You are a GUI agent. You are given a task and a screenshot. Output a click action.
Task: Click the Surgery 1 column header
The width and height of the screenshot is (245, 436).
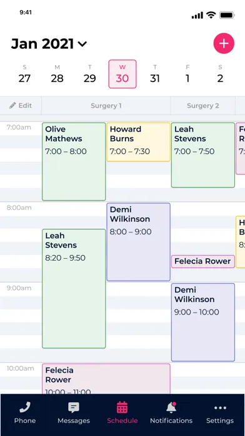(106, 106)
